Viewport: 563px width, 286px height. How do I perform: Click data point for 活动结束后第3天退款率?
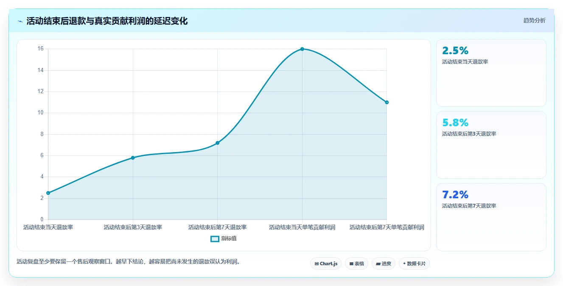point(133,158)
